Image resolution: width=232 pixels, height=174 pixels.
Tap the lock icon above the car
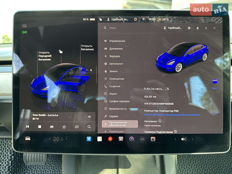click(61, 52)
